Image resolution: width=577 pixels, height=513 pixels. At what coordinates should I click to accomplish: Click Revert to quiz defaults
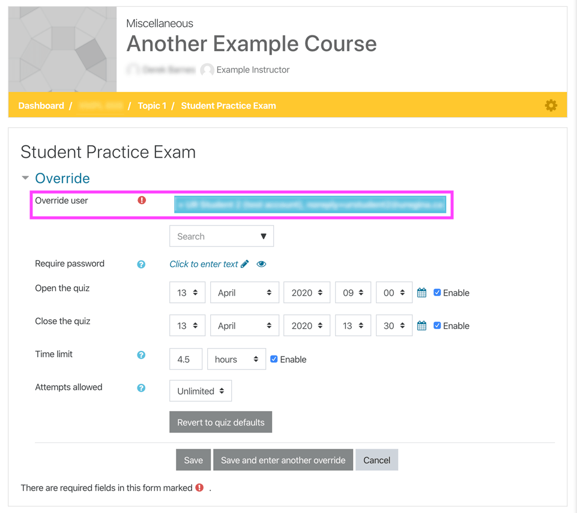pyautogui.click(x=220, y=422)
